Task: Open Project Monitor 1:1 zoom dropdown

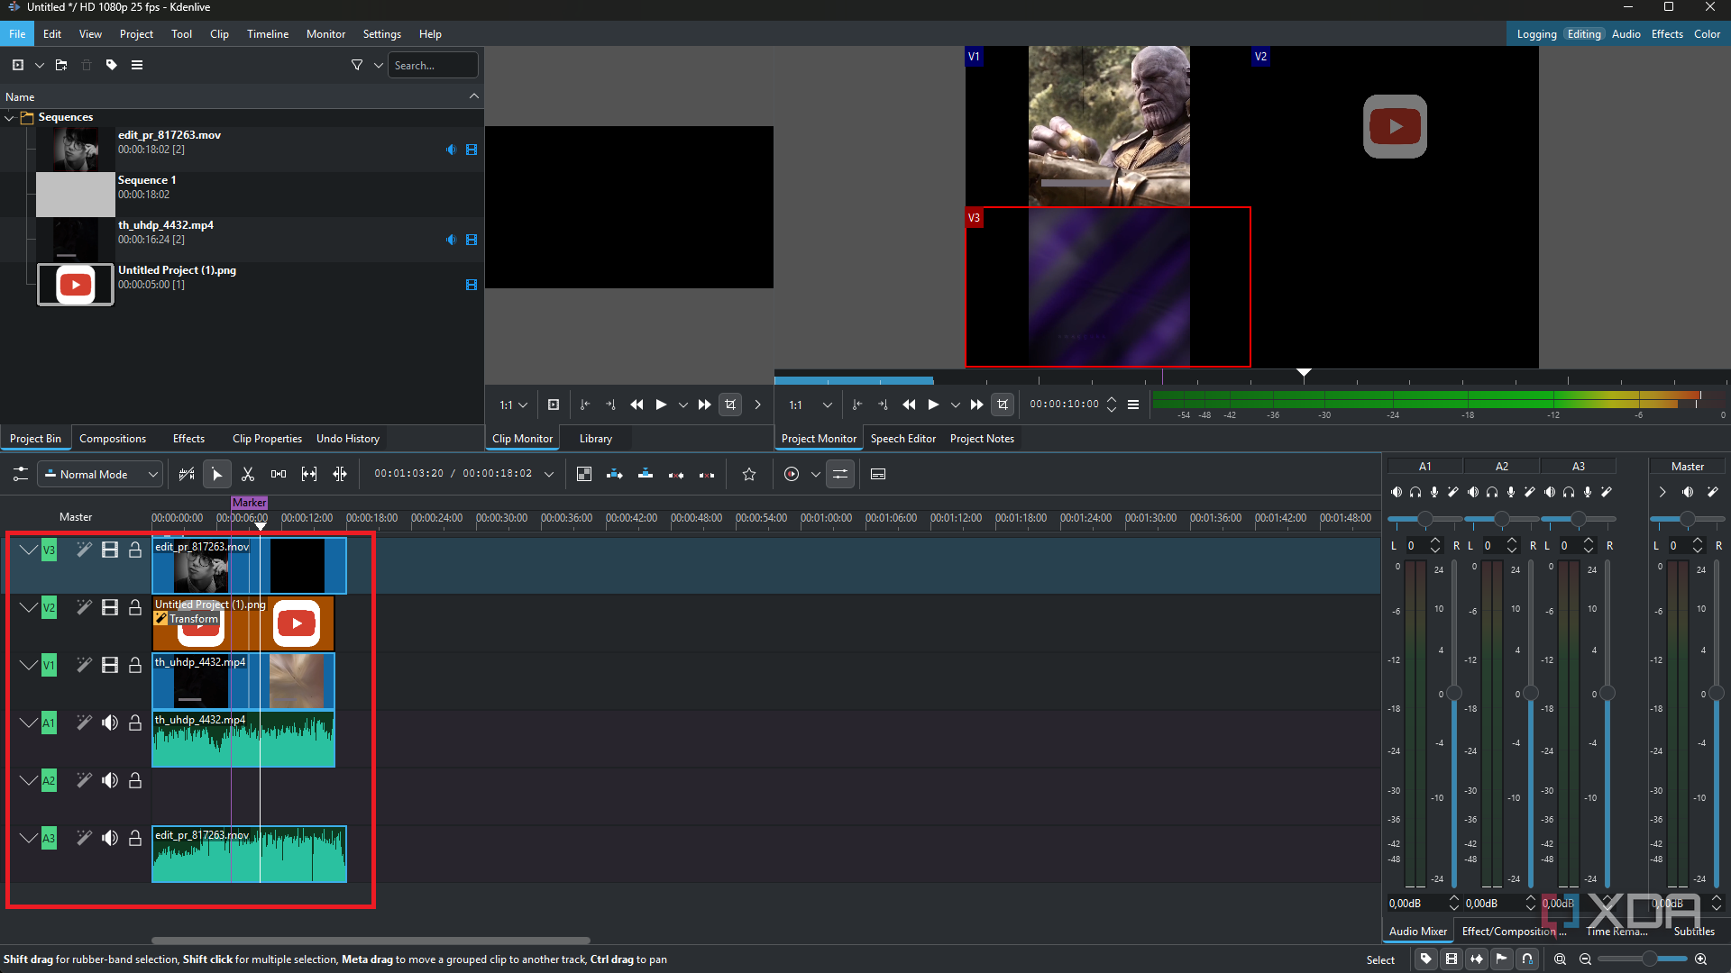Action: pyautogui.click(x=810, y=405)
